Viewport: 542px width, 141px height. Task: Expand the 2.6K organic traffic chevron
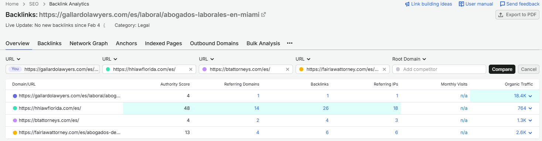pos(530,133)
